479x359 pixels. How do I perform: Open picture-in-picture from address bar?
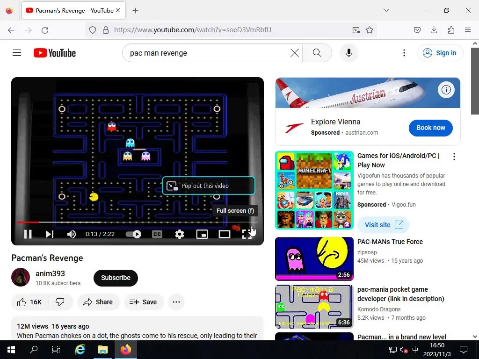coord(356,30)
